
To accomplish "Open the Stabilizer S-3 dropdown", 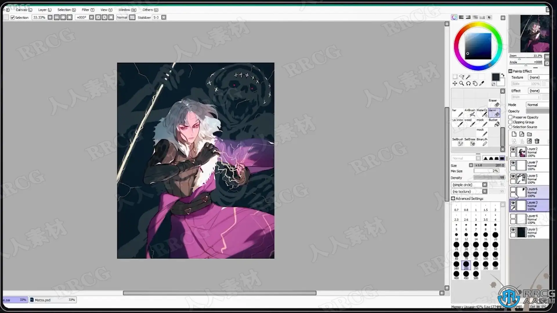I will click(164, 17).
